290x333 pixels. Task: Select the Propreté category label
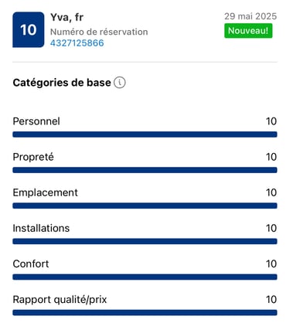(x=33, y=157)
